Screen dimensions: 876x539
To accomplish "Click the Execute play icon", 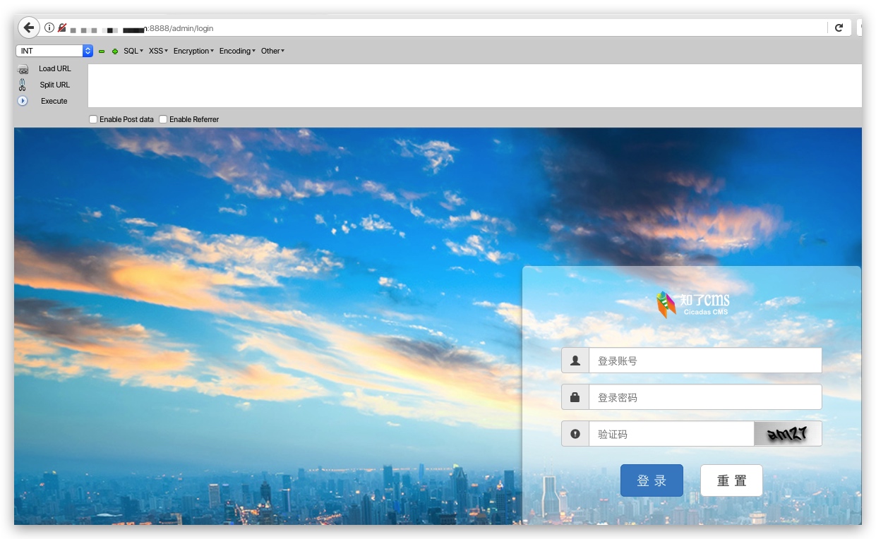I will coord(23,101).
